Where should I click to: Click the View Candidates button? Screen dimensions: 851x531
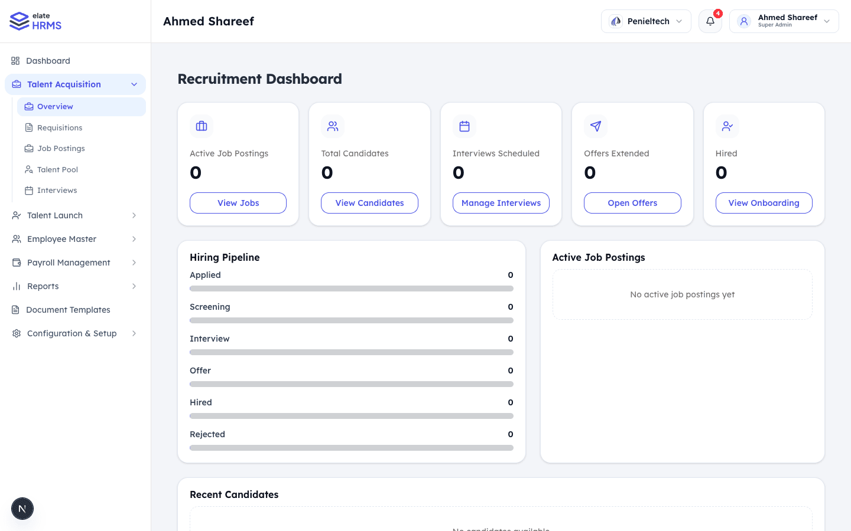[x=369, y=202]
